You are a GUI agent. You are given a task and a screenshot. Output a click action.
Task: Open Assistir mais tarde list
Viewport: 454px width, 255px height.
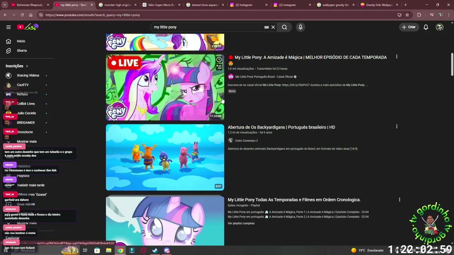coord(31,185)
